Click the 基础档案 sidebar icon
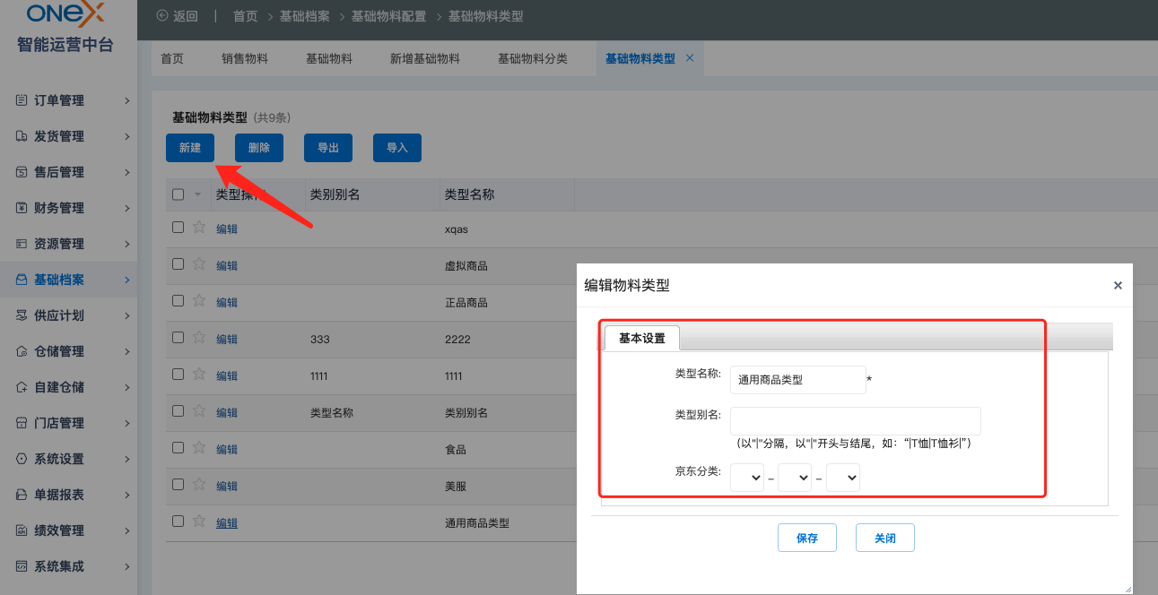 (x=22, y=280)
